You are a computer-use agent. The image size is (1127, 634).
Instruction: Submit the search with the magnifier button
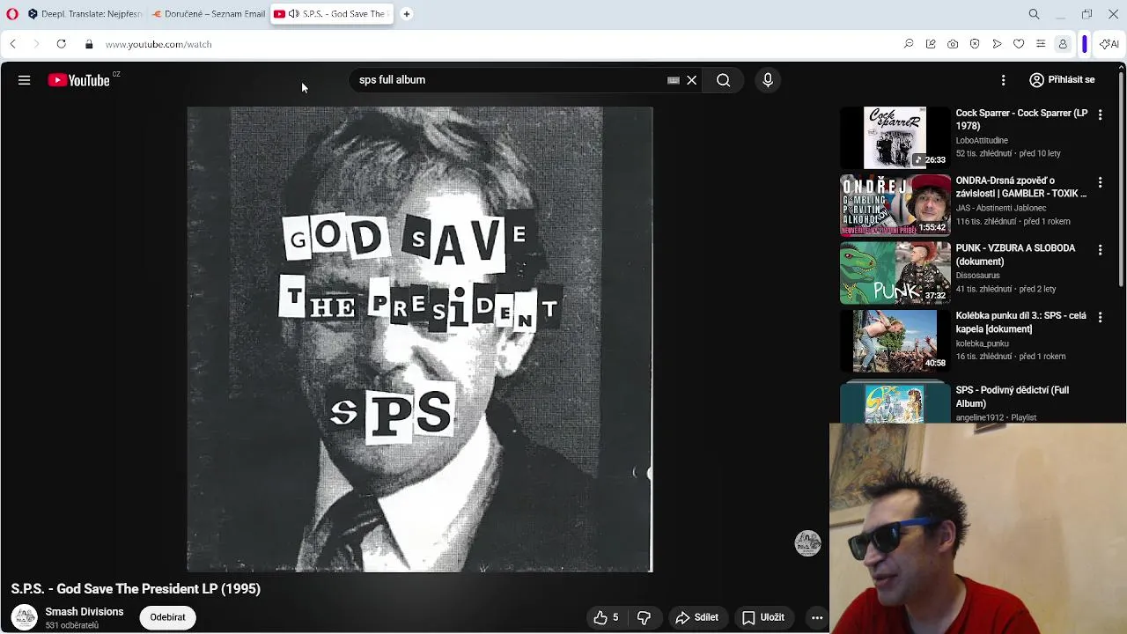[x=723, y=80]
